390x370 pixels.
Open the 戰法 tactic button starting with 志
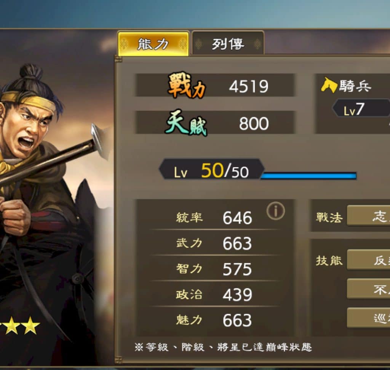368,216
